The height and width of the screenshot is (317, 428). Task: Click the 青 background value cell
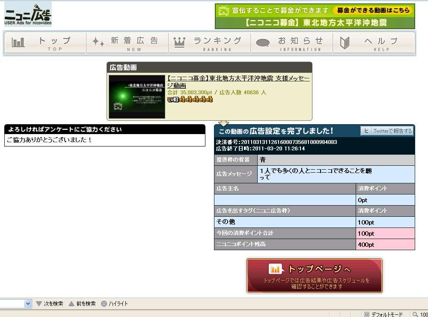[336, 160]
